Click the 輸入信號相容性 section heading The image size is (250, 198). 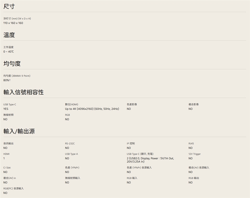click(x=23, y=92)
